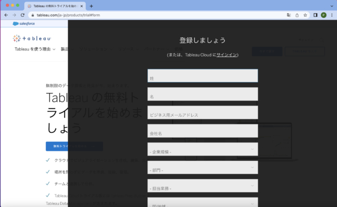
Task: Open the '製品' menu
Action: pyautogui.click(x=67, y=49)
